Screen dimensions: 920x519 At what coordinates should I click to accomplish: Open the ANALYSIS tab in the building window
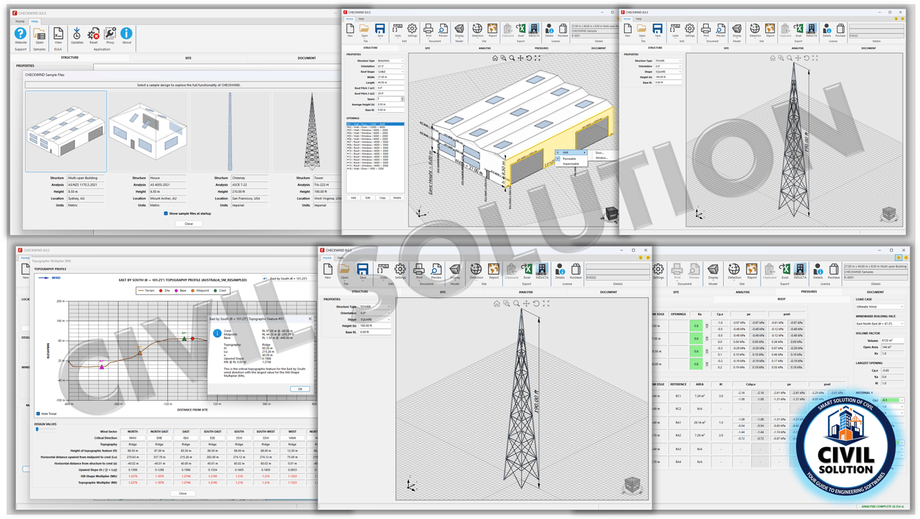pyautogui.click(x=485, y=48)
